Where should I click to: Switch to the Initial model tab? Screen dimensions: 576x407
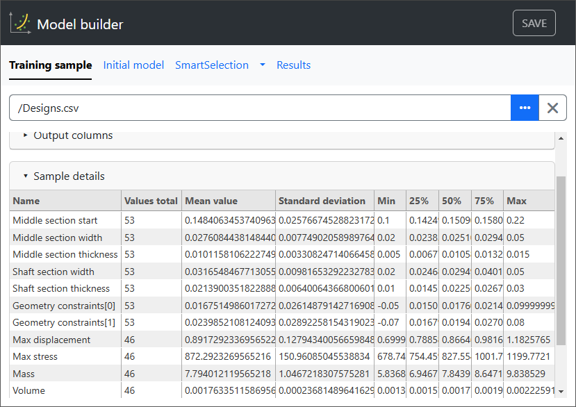[133, 65]
